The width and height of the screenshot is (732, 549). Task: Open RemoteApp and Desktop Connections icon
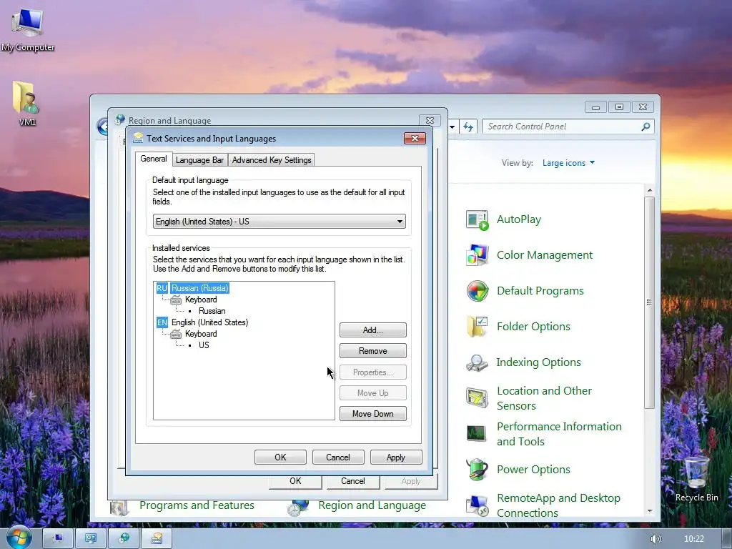[477, 505]
